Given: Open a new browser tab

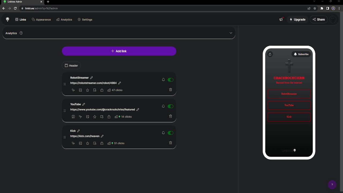Looking at the screenshot, I should tap(48, 2).
